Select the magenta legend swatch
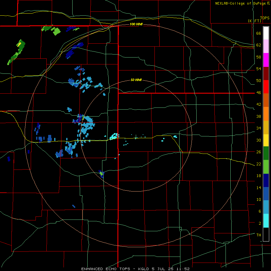 coord(266,60)
